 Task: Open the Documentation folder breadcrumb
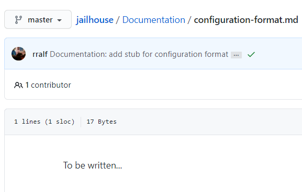[x=154, y=20]
